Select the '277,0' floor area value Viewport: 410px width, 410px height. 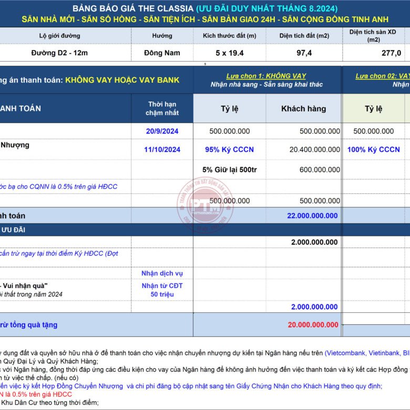[x=391, y=53]
